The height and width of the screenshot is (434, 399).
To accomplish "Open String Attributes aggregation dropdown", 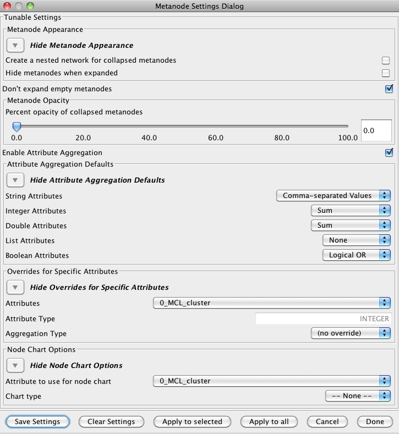I will [x=333, y=196].
